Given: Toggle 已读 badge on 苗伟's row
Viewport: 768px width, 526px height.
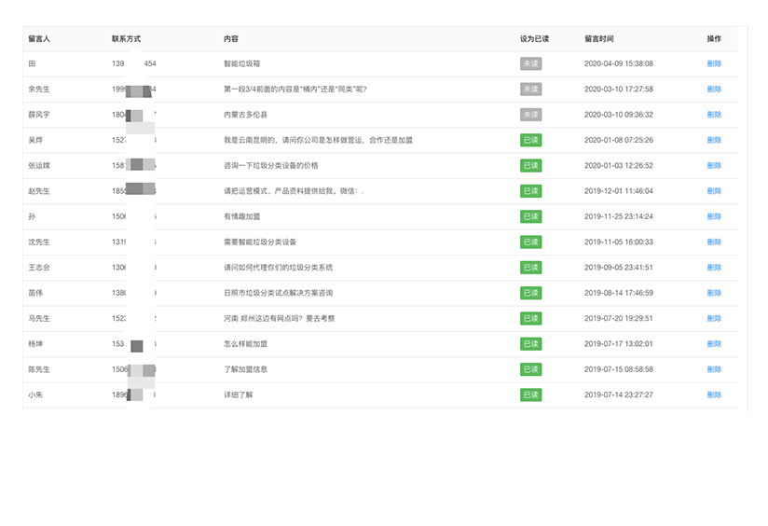Looking at the screenshot, I should 530,293.
